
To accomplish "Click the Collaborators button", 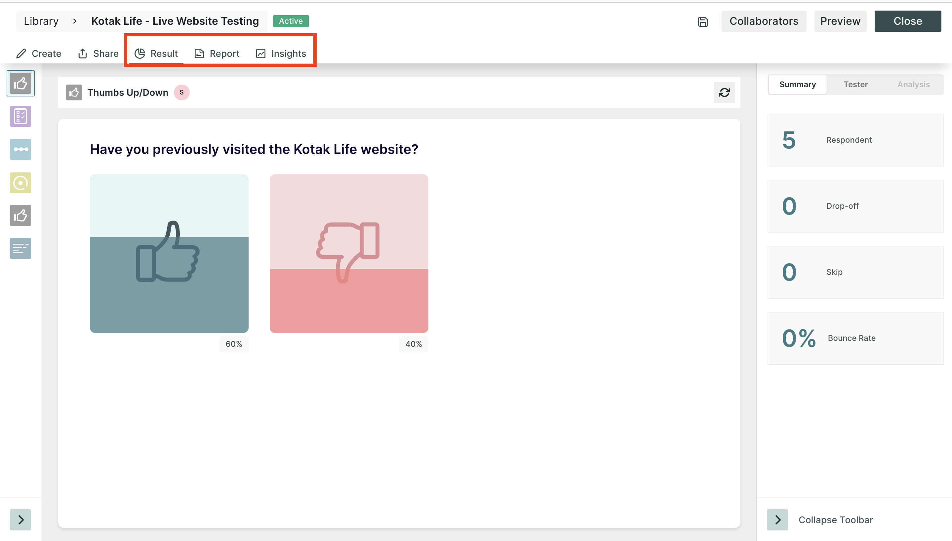I will pyautogui.click(x=764, y=21).
